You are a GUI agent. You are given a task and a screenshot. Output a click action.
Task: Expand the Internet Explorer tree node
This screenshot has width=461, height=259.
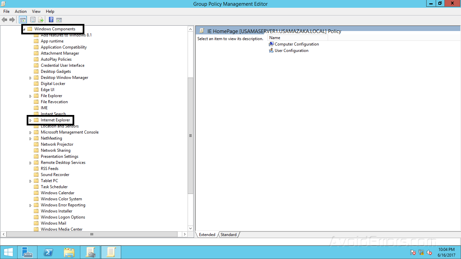click(30, 120)
